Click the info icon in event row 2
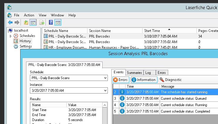The height and width of the screenshot is (124, 218). tap(122, 92)
